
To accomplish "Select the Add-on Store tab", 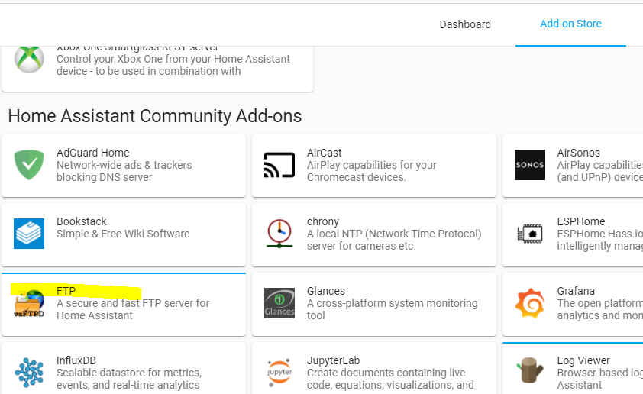I will point(570,24).
